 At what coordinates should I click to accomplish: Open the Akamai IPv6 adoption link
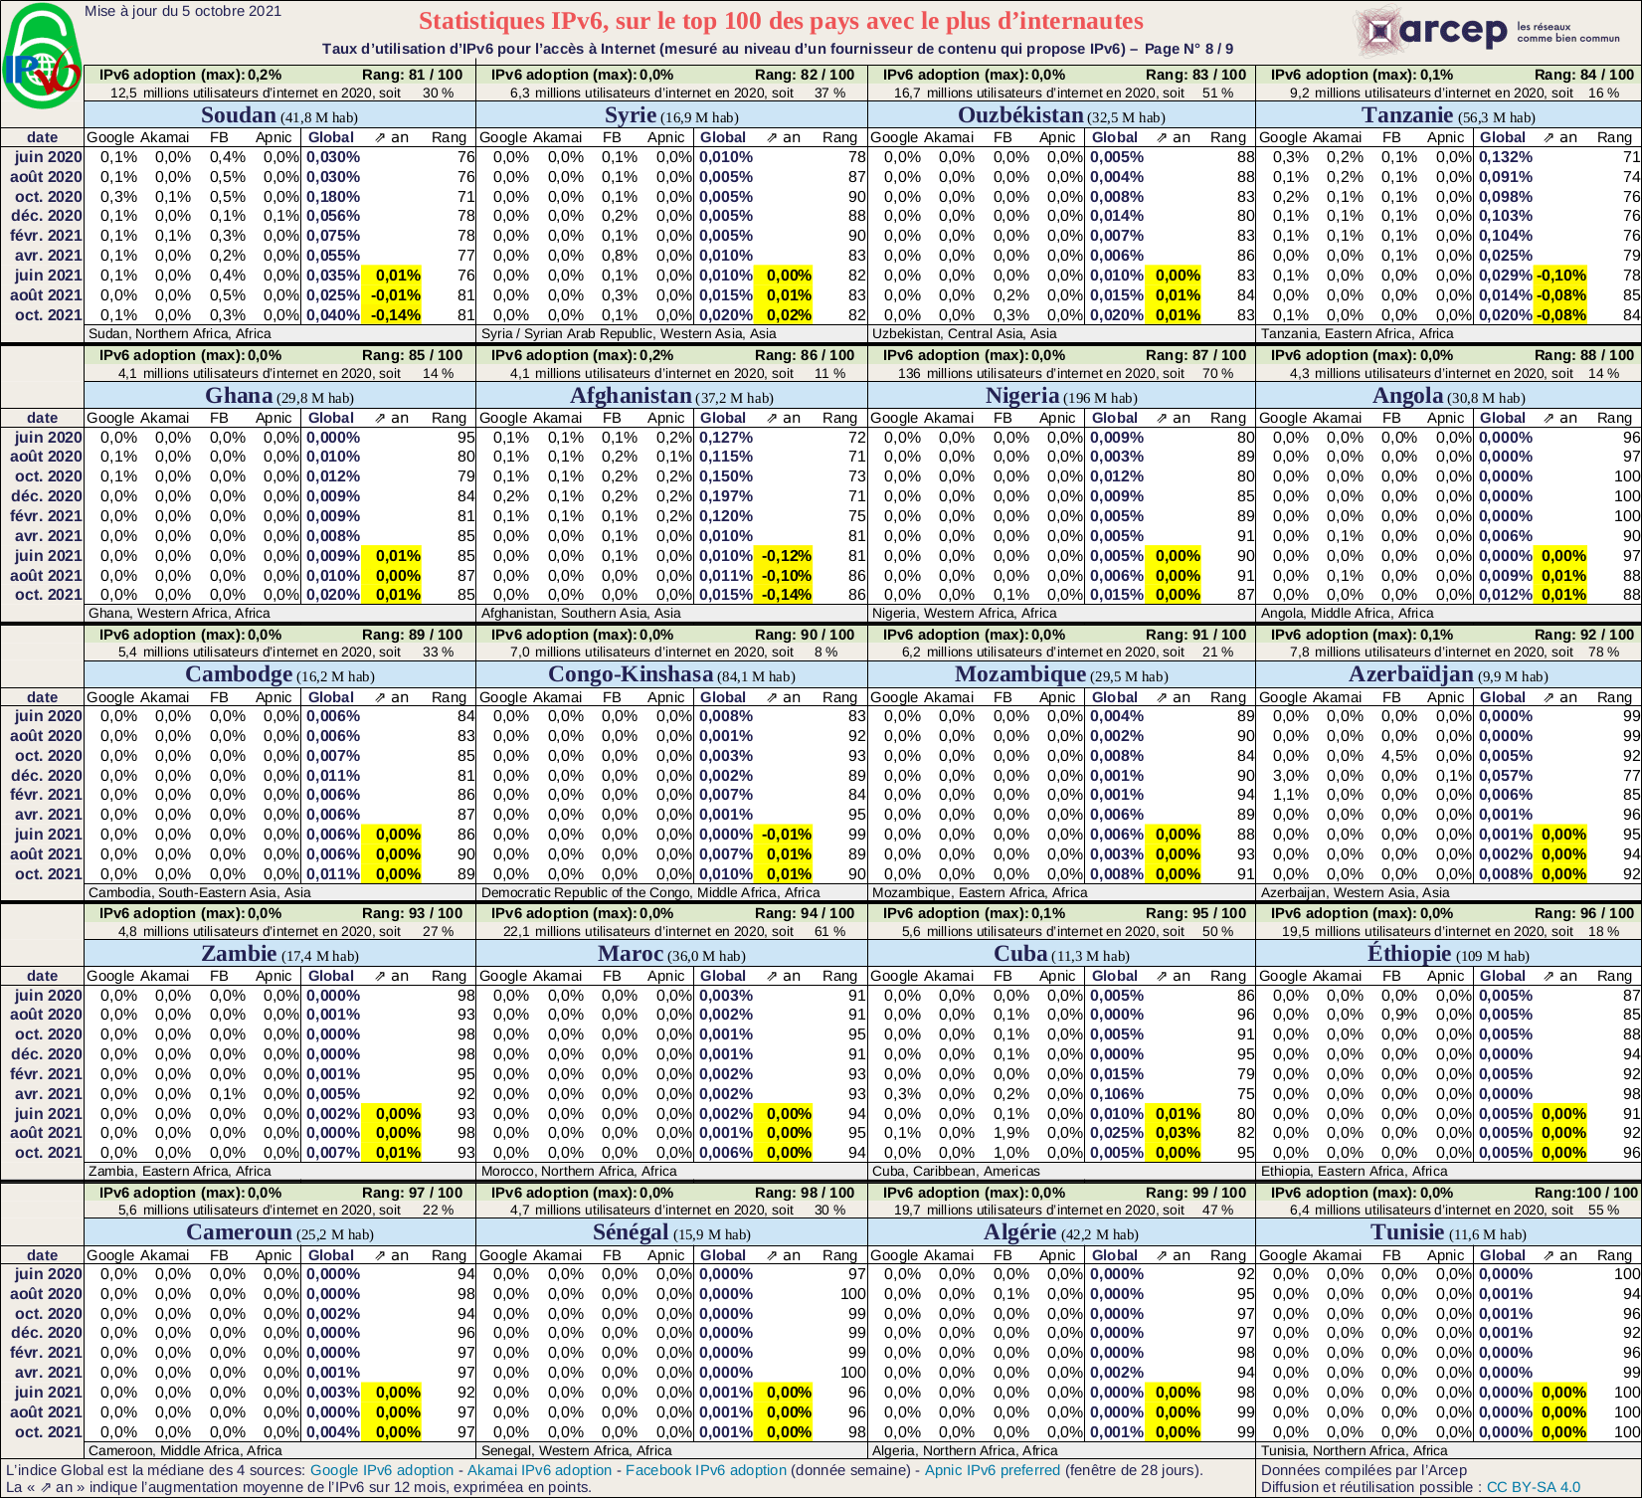pos(539,1470)
